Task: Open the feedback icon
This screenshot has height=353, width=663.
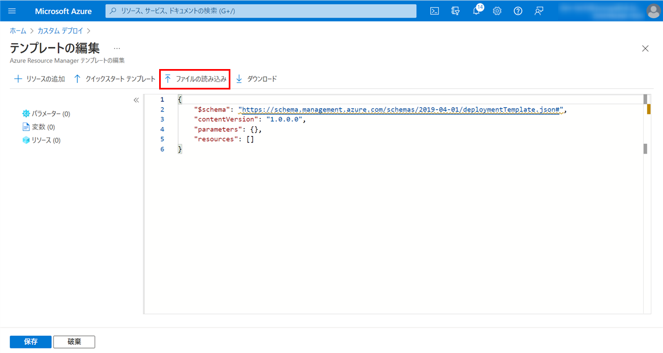Action: [x=539, y=11]
